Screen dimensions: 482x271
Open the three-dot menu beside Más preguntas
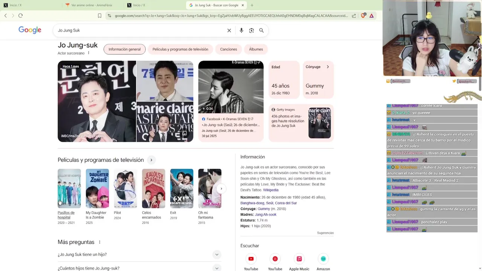[100, 242]
